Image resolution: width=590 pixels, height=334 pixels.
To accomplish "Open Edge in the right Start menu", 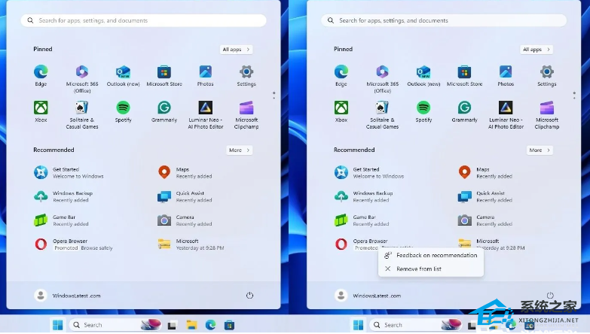I will pos(341,75).
